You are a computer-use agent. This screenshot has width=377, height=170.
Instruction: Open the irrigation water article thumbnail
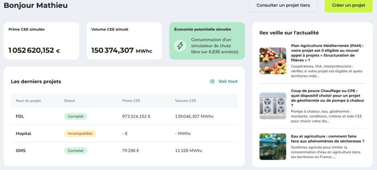tap(273, 147)
